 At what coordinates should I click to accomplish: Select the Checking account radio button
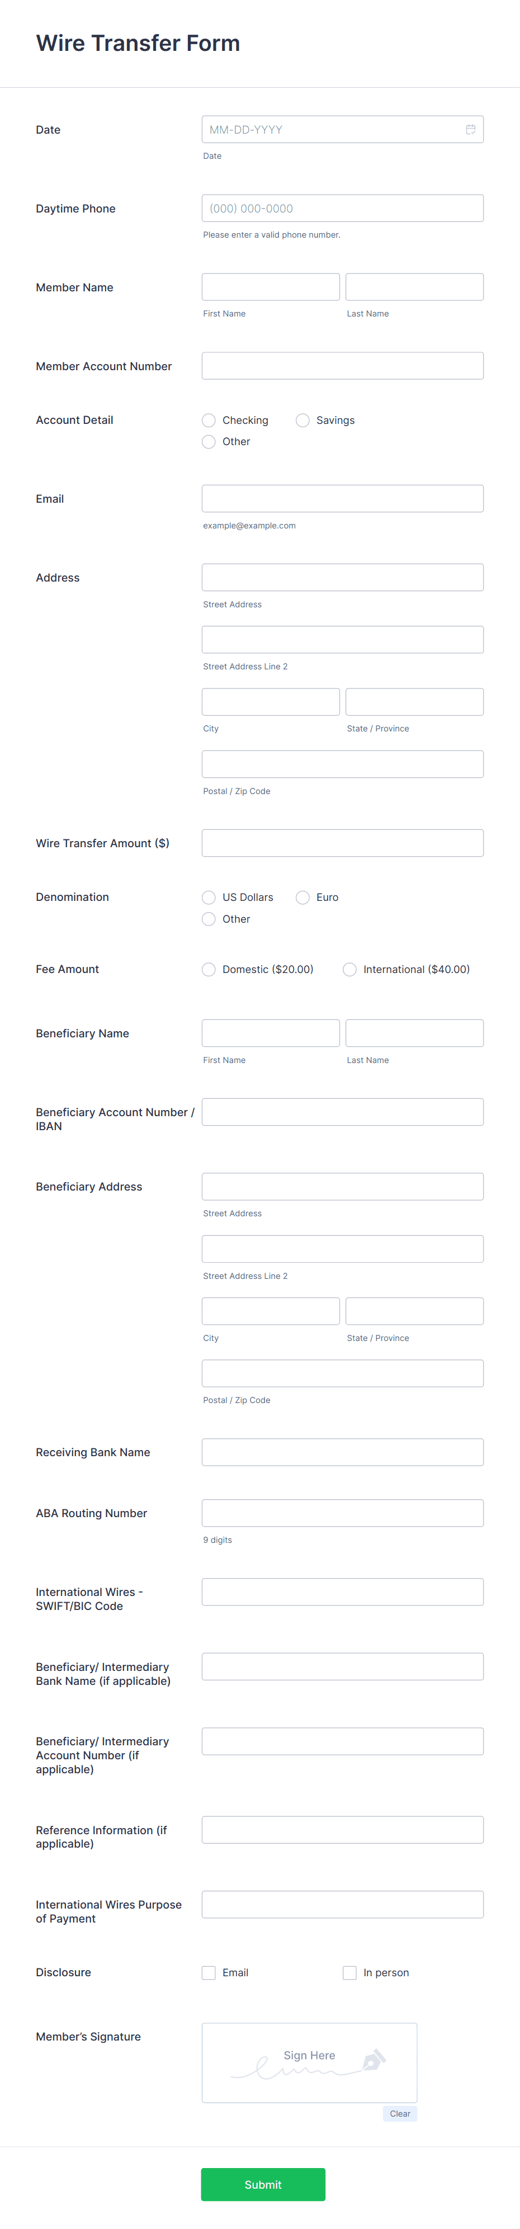(209, 419)
